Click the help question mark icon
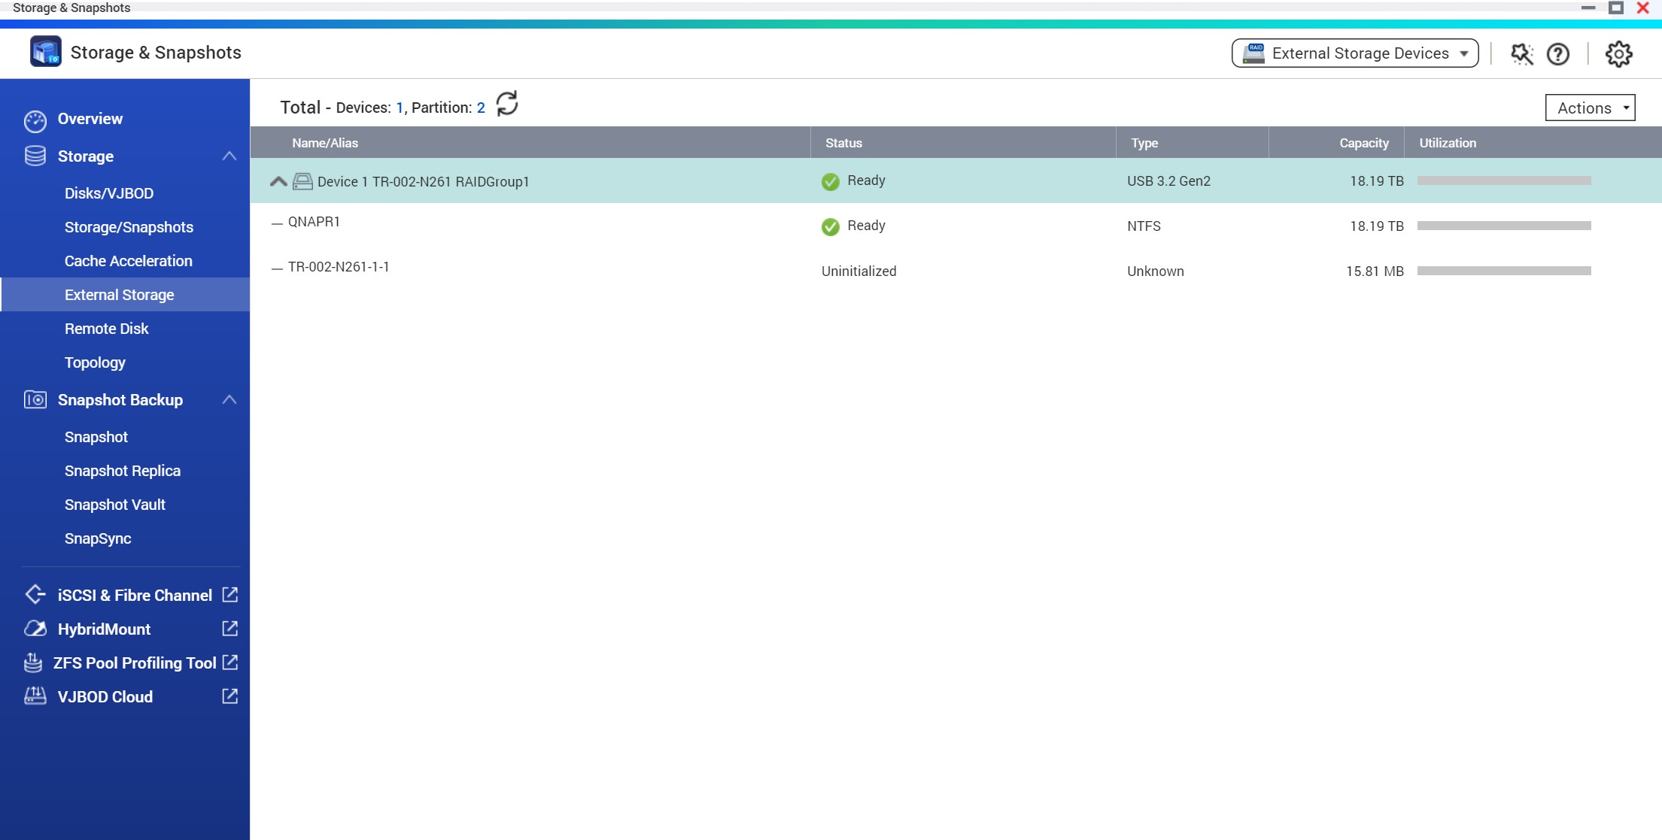The height and width of the screenshot is (840, 1662). (1557, 53)
